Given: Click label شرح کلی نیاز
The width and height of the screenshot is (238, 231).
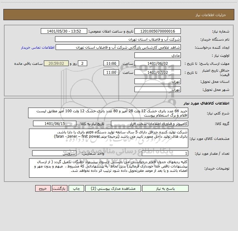Looking at the screenshot, I should click(218, 113).
